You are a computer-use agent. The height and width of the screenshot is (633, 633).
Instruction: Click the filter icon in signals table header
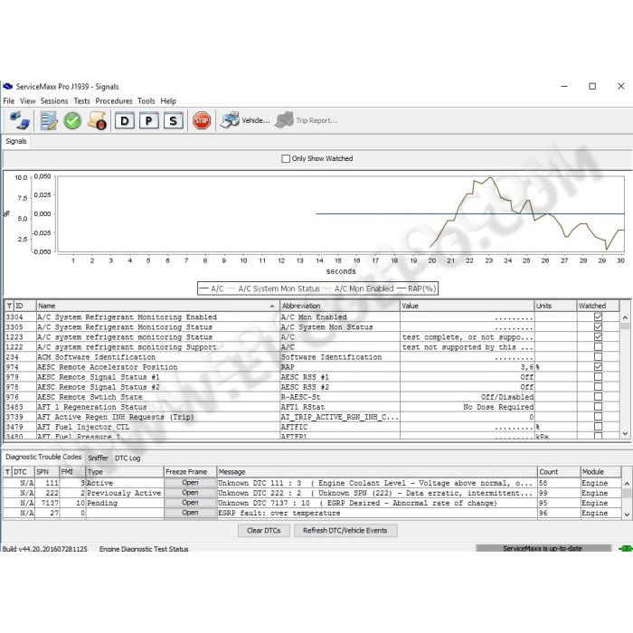(9, 306)
